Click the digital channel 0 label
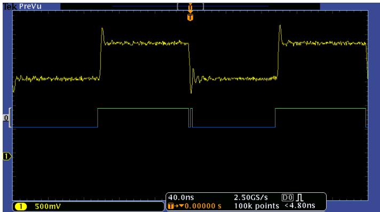Image resolution: width=380 pixels, height=212 pixels. pyautogui.click(x=6, y=118)
